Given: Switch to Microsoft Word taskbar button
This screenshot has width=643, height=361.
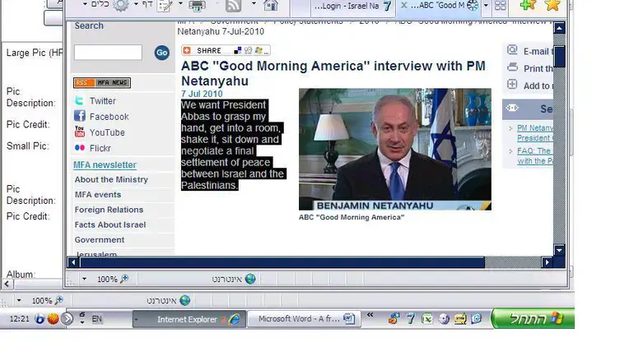Looking at the screenshot, I should point(304,319).
